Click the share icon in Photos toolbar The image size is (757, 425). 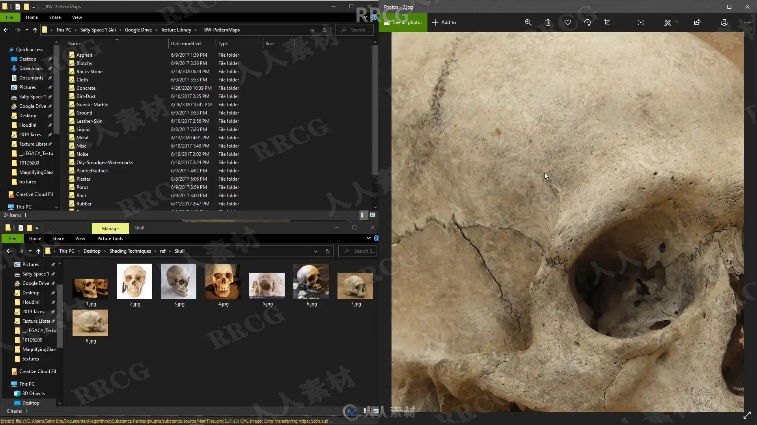697,22
